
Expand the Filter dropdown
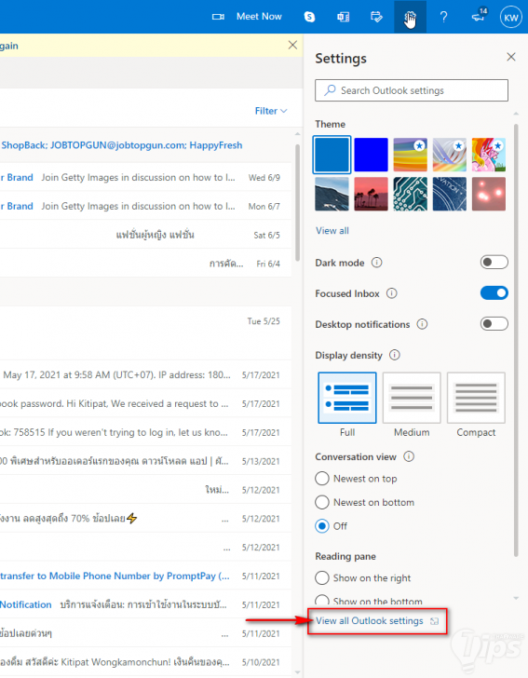click(271, 111)
